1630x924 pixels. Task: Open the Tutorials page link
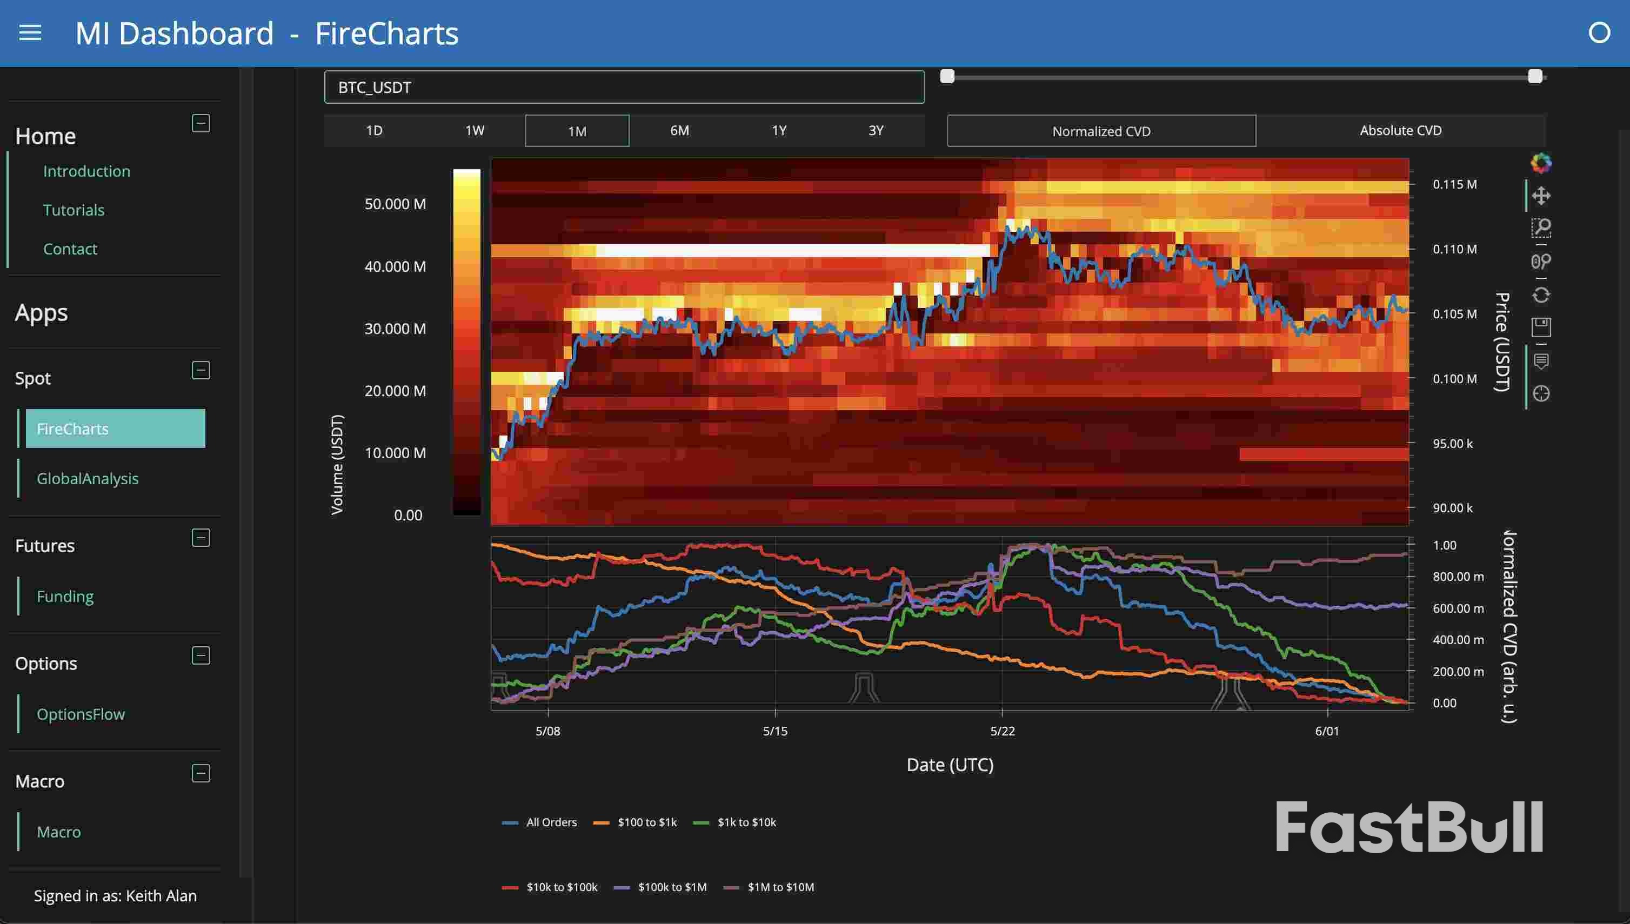click(x=74, y=210)
